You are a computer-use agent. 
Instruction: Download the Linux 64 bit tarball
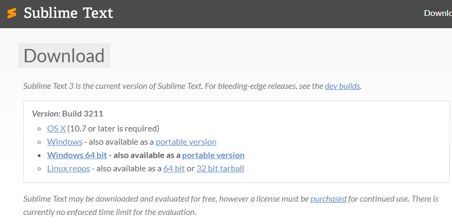tap(174, 169)
